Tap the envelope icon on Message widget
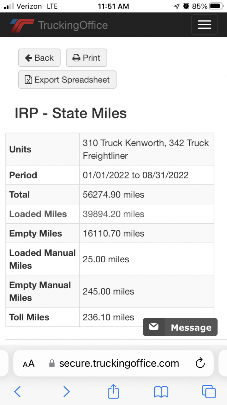 click(154, 327)
